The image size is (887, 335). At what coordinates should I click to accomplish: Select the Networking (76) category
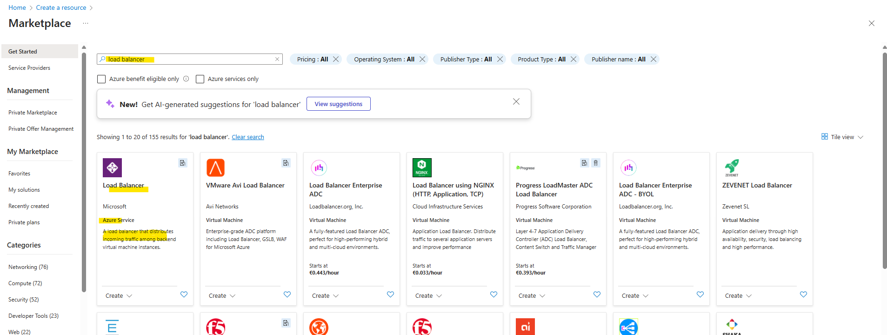coord(28,267)
